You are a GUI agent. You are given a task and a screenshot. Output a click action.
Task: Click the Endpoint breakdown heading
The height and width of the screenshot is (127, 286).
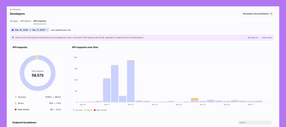point(24,123)
